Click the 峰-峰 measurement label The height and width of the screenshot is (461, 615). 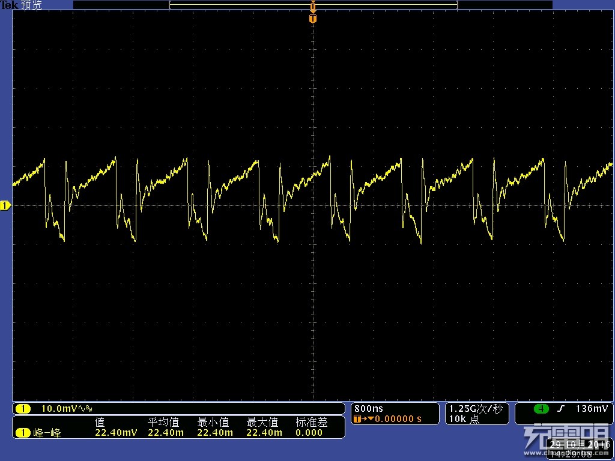47,432
